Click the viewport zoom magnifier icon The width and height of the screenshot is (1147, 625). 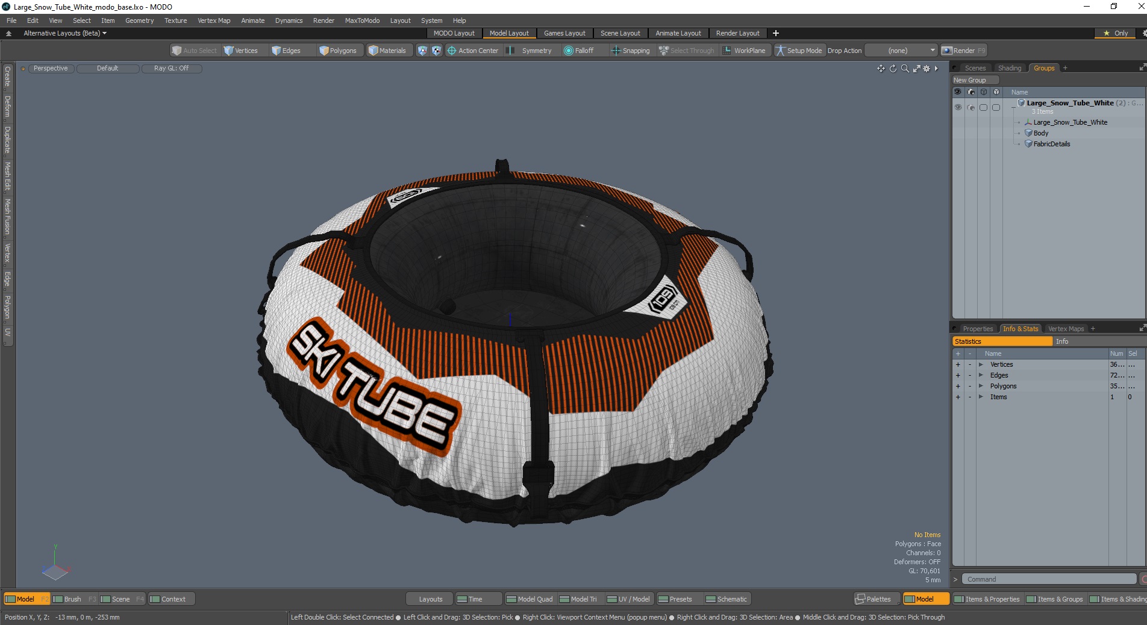point(905,69)
